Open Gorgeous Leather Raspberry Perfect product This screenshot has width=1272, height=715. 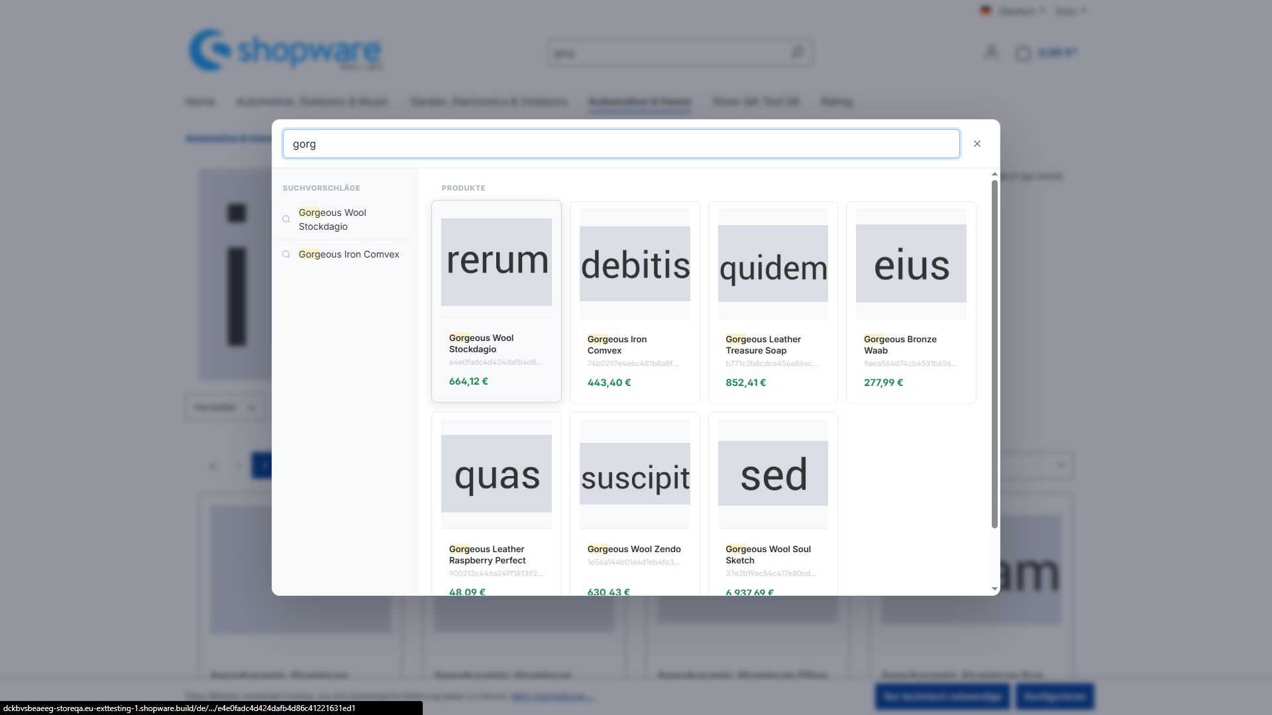click(488, 555)
